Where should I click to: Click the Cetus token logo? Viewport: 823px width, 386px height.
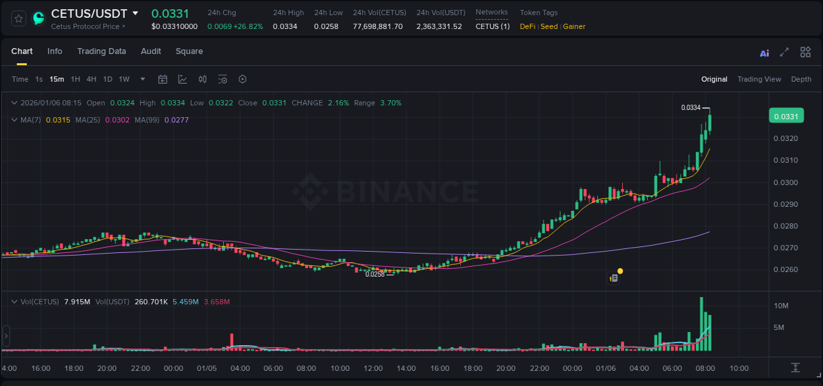point(38,18)
